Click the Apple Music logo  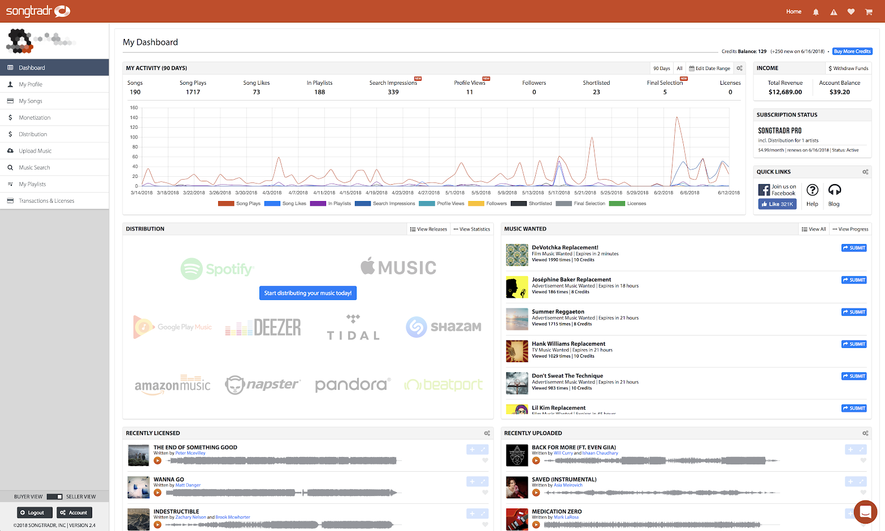point(398,267)
